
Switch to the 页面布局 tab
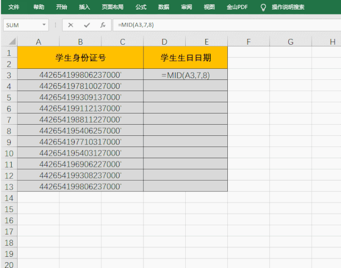point(113,7)
